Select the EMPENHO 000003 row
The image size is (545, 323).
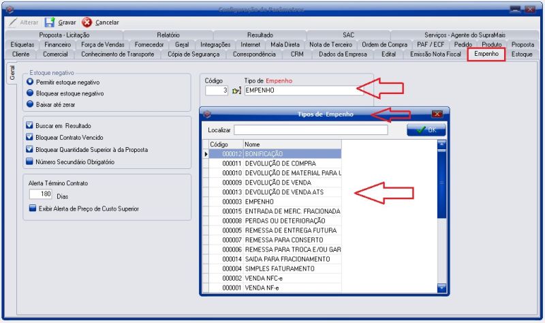click(x=275, y=202)
